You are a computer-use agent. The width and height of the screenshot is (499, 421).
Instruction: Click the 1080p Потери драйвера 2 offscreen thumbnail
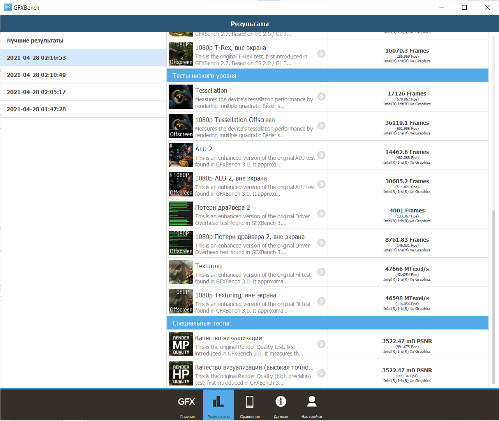[x=181, y=243]
